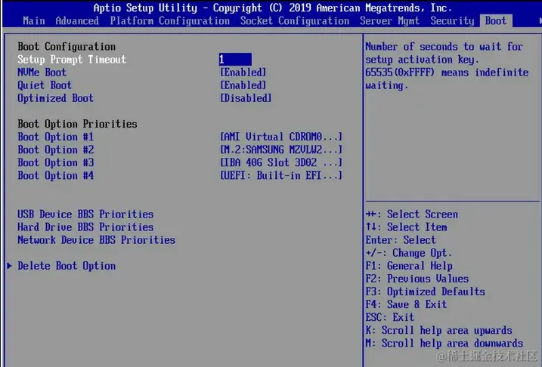Screen dimensions: 542x367
Task: Open the Delete Boot Option submenu
Action: (67, 266)
